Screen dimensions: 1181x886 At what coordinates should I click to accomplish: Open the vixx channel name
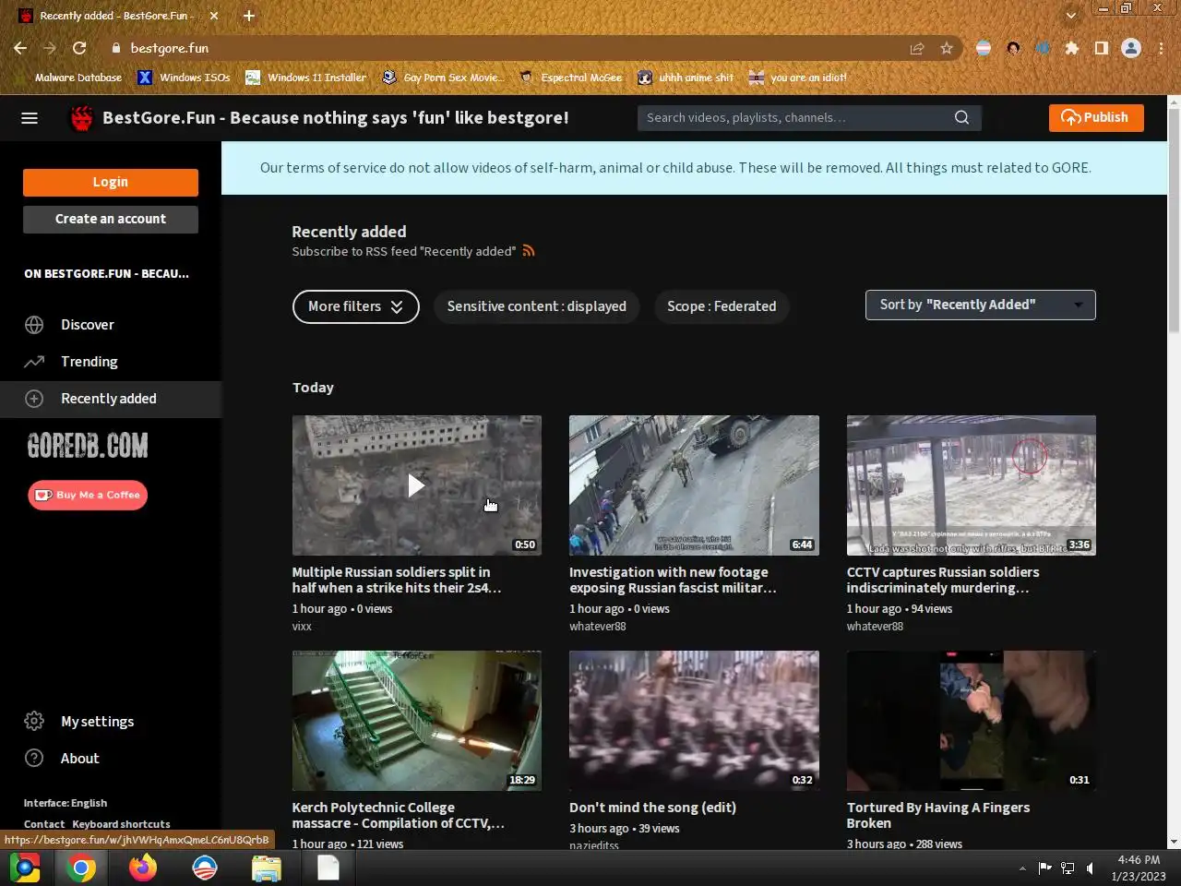point(302,627)
